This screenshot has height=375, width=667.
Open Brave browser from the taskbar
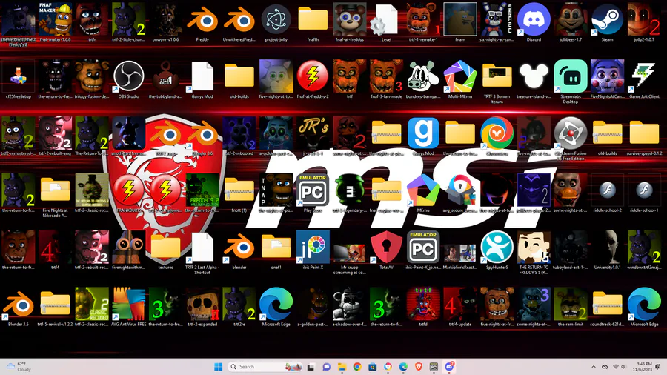[x=418, y=367]
